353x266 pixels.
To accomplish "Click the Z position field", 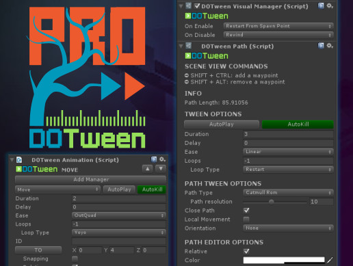I will (x=154, y=250).
